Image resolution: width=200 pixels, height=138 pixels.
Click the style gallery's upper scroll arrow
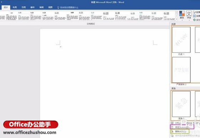[x=177, y=13]
